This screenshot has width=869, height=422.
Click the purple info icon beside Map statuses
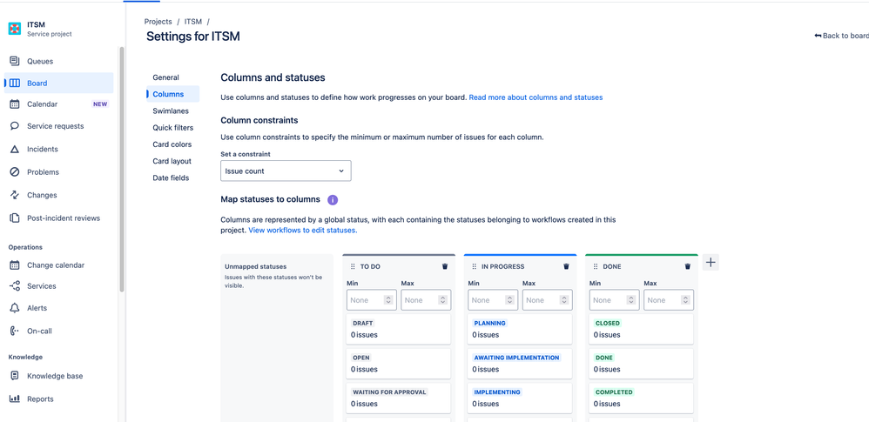(x=333, y=199)
